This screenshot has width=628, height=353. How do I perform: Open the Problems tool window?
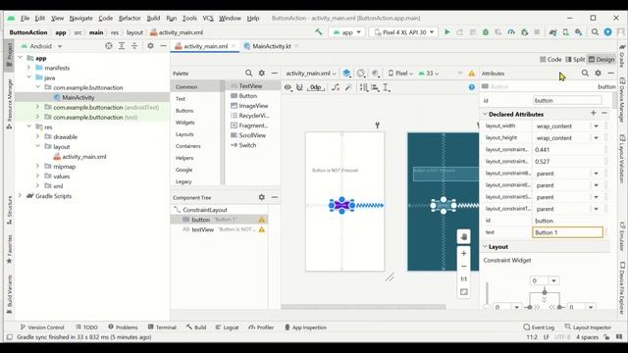[123, 327]
